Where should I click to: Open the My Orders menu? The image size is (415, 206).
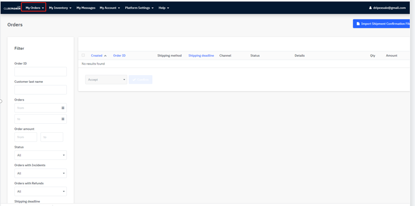pos(35,8)
